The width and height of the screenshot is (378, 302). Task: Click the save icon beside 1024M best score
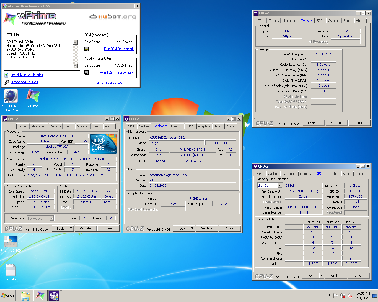87,73
